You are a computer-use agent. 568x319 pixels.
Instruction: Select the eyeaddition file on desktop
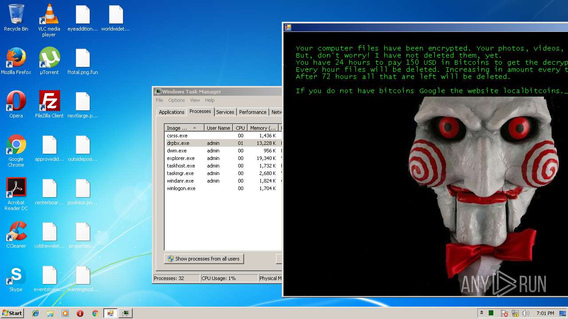[83, 19]
